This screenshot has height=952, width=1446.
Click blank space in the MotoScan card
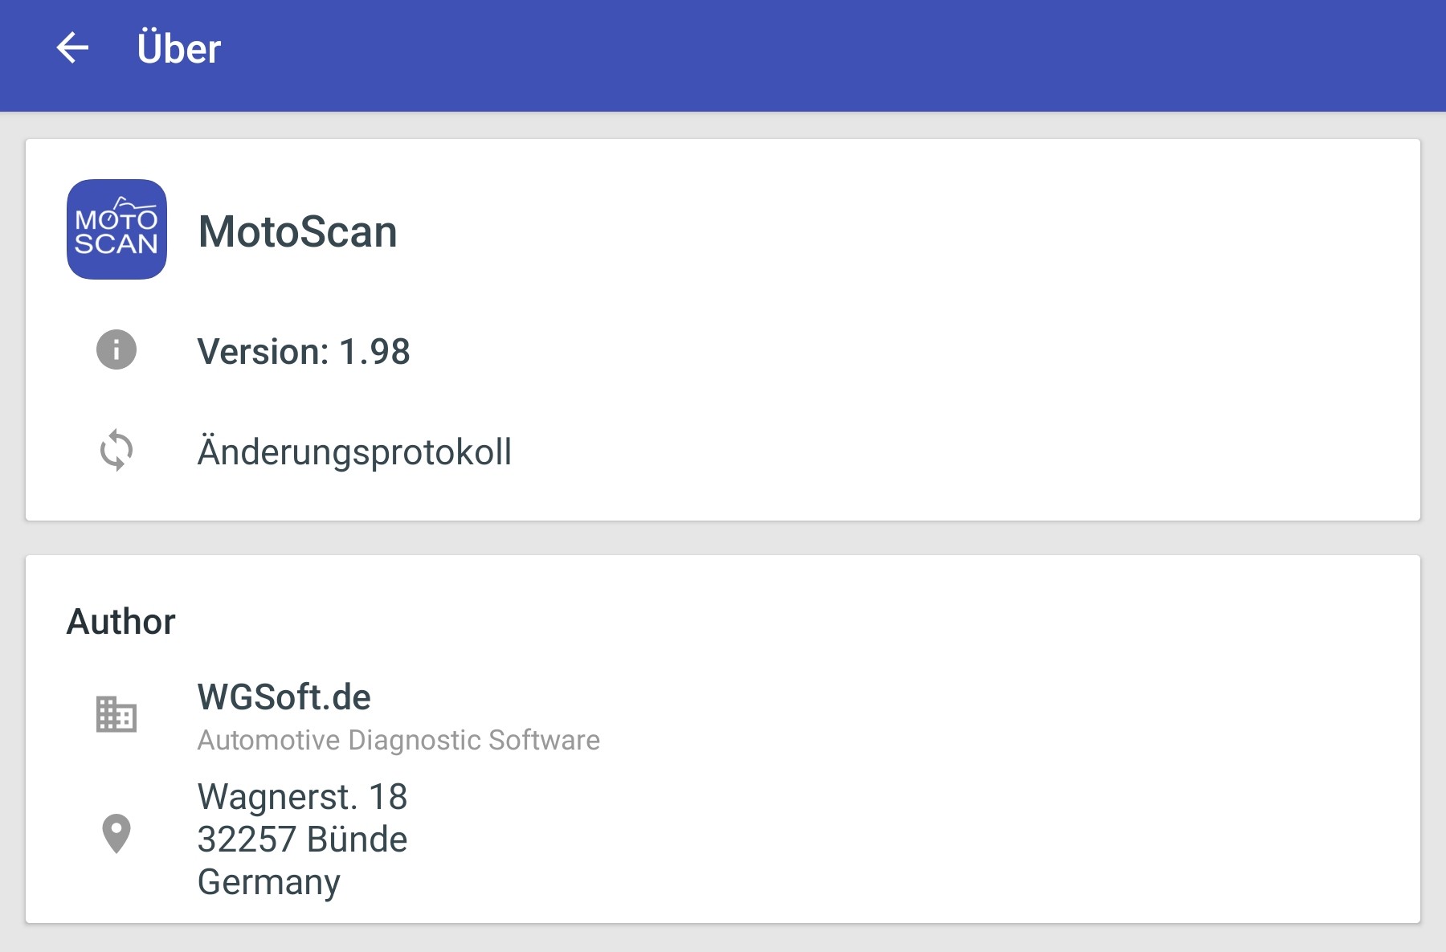pos(964,233)
